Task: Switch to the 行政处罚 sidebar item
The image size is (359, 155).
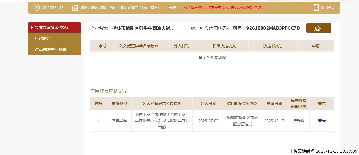Action: pyautogui.click(x=43, y=38)
